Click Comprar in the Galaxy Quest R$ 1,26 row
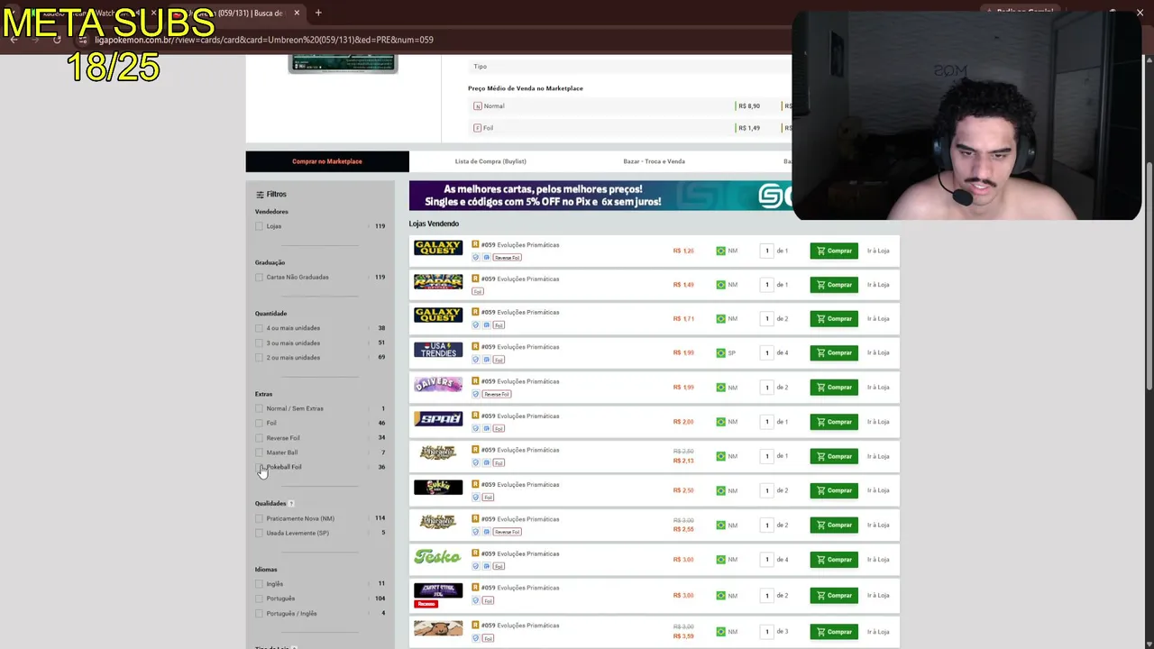The width and height of the screenshot is (1154, 649). pyautogui.click(x=834, y=251)
